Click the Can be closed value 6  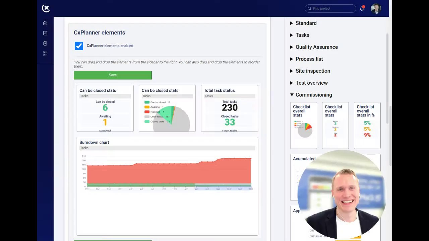[x=105, y=107]
